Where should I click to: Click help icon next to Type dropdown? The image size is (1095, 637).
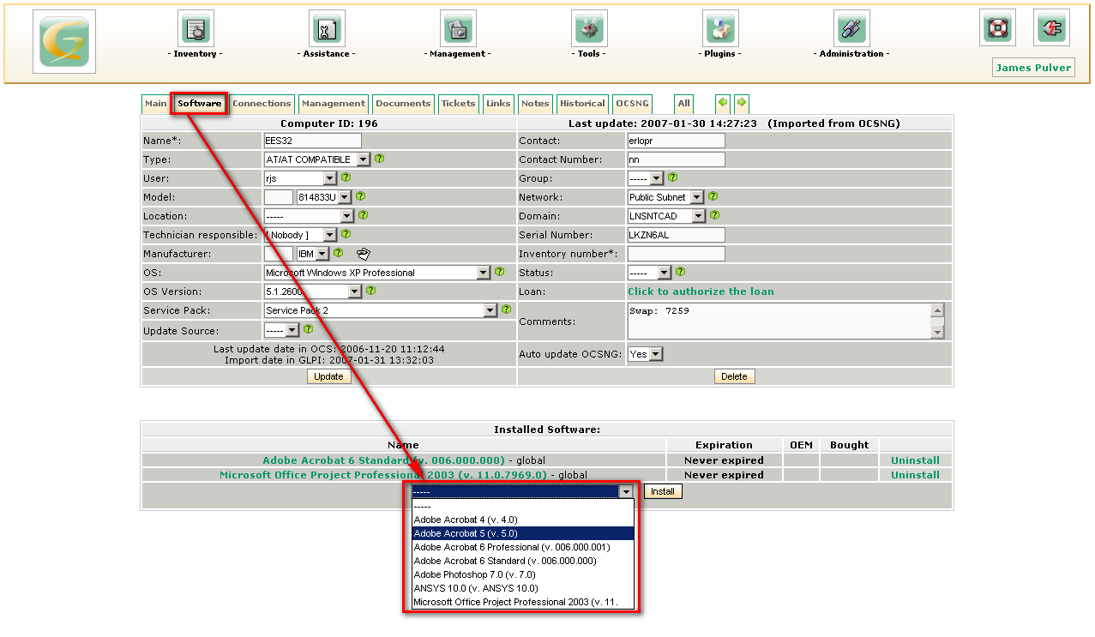(379, 159)
